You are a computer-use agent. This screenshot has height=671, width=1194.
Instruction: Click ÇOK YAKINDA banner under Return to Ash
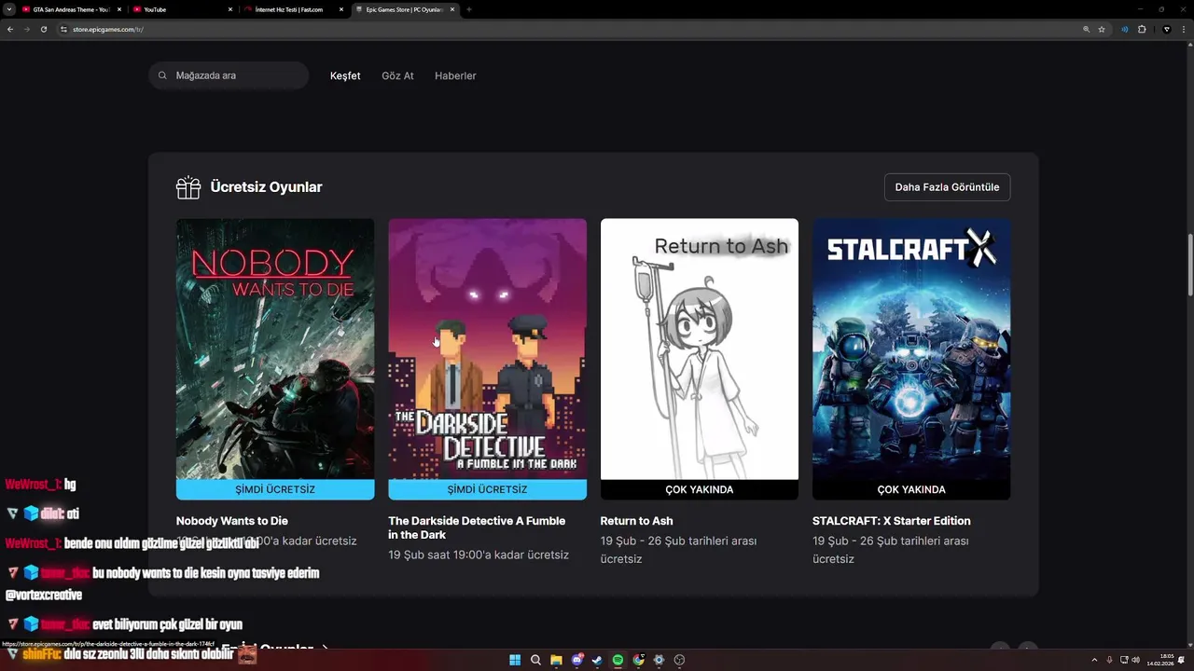pyautogui.click(x=700, y=489)
